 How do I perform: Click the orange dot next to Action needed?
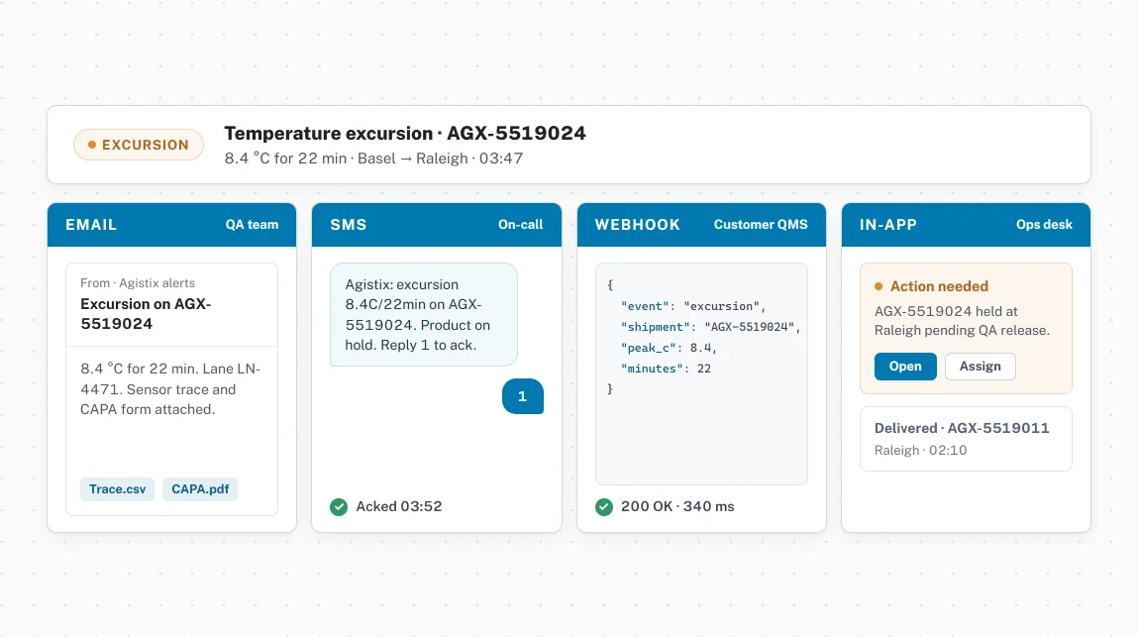(x=879, y=287)
